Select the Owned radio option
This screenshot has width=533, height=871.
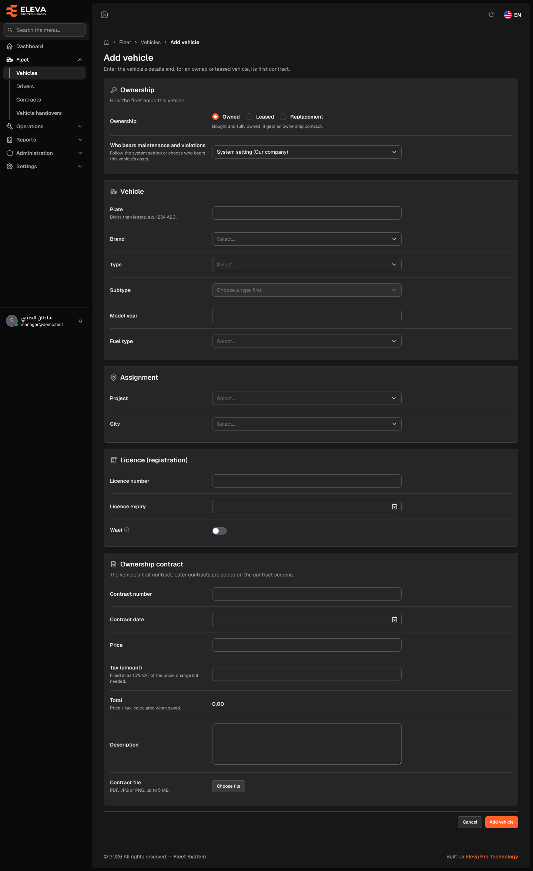pos(215,117)
